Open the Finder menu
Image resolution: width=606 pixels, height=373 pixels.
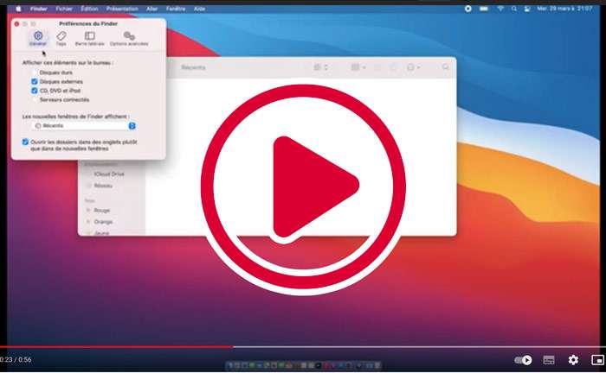(x=39, y=9)
